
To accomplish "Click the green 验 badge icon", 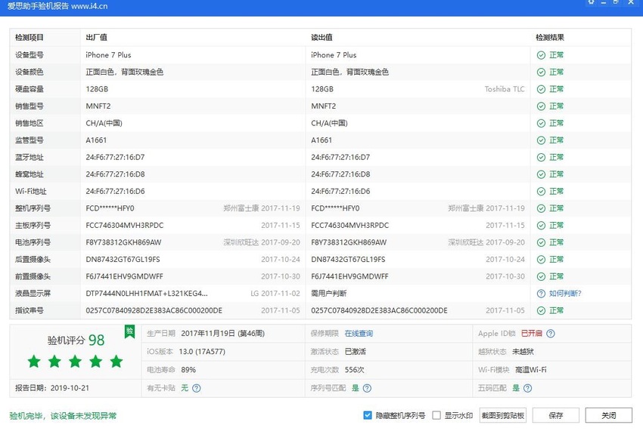I will click(x=129, y=332).
